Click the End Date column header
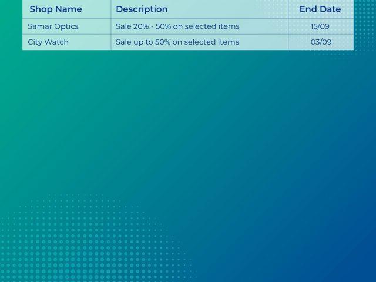This screenshot has height=282, width=376. [320, 9]
